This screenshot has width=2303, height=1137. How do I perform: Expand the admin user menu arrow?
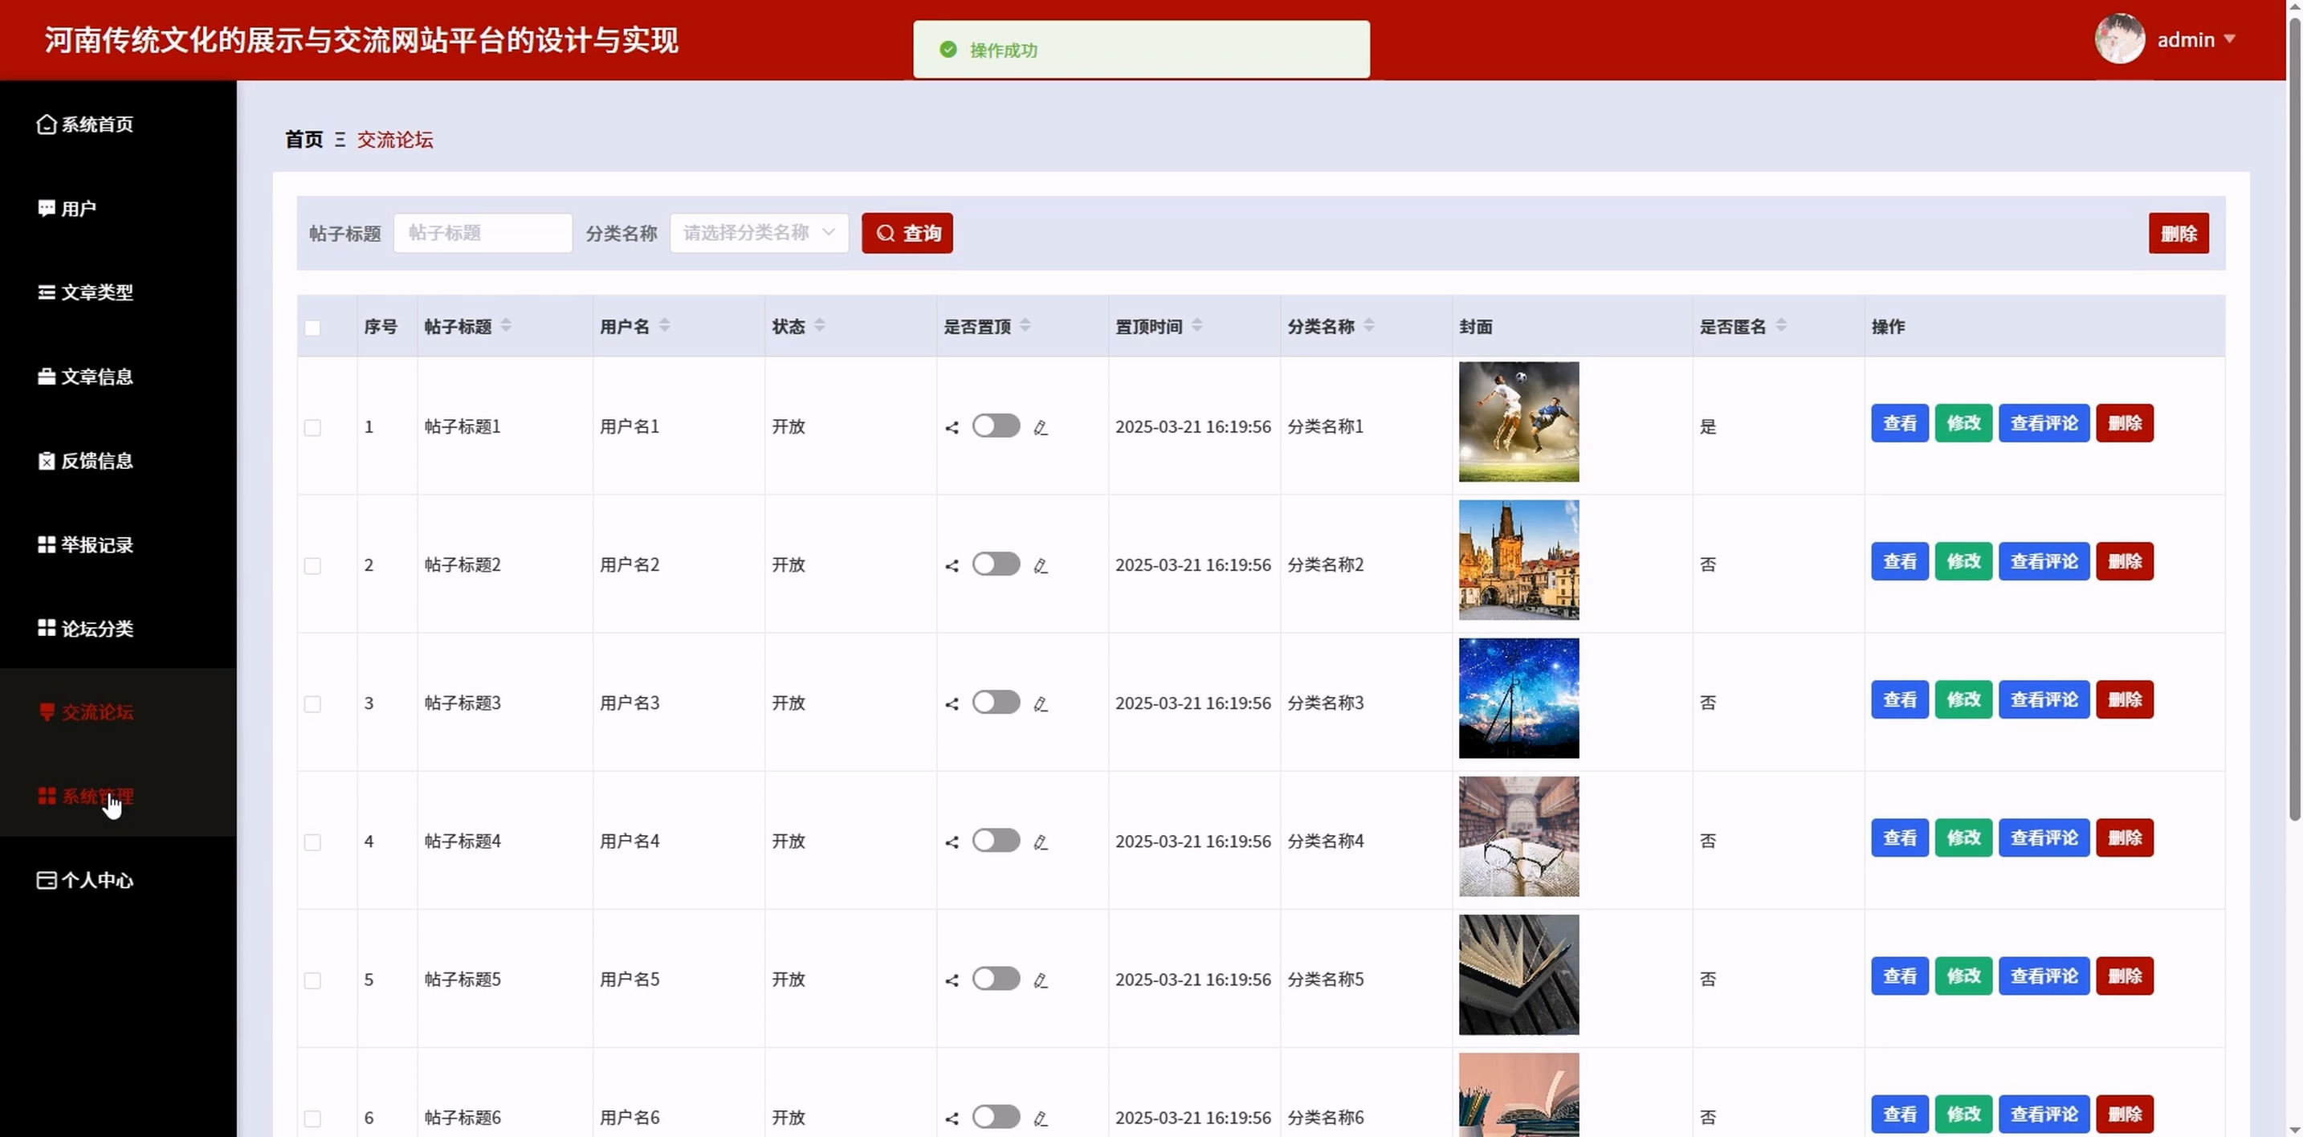point(2229,39)
